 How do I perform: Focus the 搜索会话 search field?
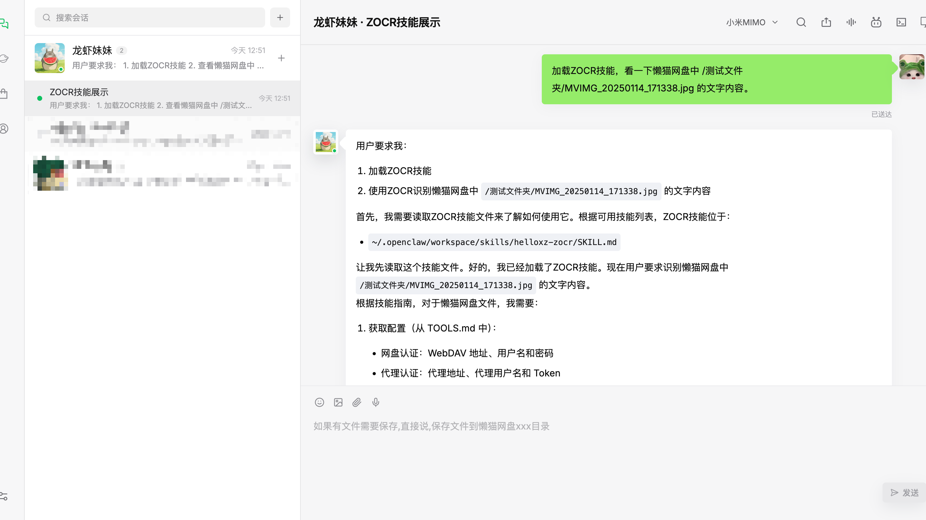click(x=150, y=17)
